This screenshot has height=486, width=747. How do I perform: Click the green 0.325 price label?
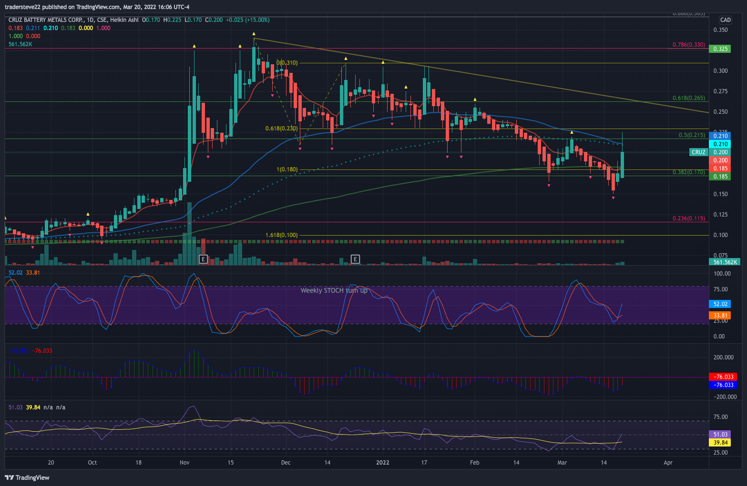coord(720,49)
